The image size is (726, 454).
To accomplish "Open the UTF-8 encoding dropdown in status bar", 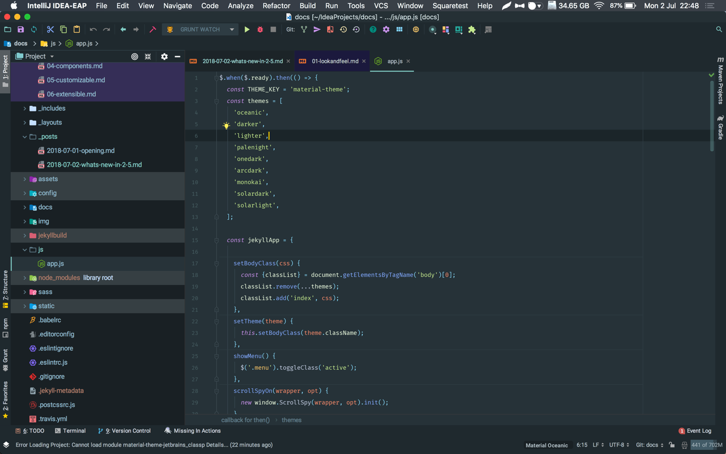I will 618,445.
